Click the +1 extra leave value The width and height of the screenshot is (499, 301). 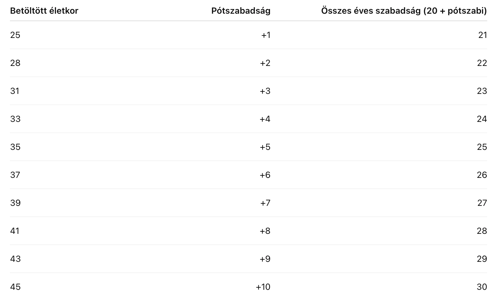click(x=266, y=35)
